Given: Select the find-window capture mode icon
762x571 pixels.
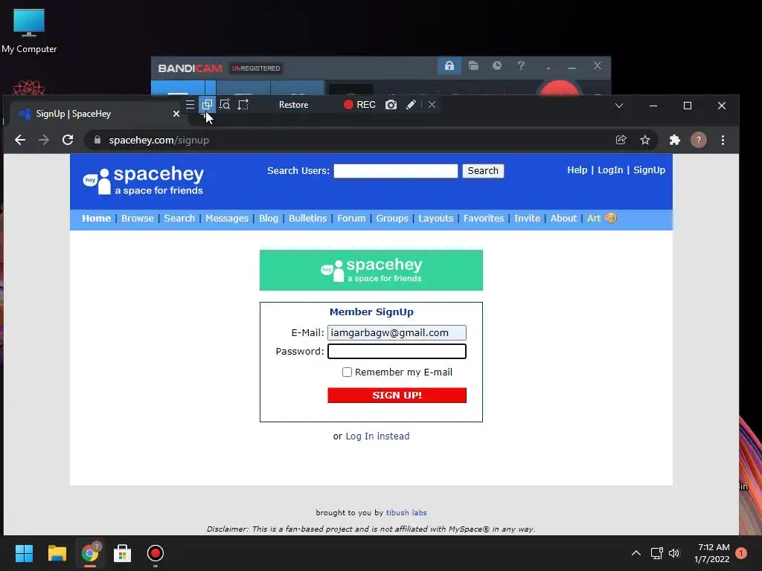Looking at the screenshot, I should pos(225,104).
